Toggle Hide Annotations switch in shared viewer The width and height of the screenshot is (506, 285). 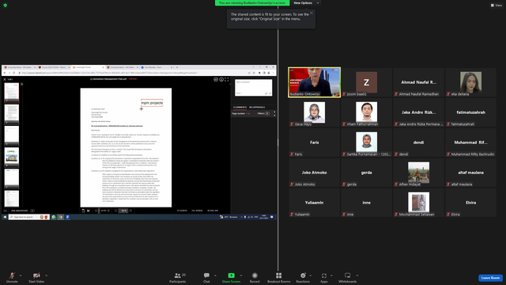tap(32, 211)
